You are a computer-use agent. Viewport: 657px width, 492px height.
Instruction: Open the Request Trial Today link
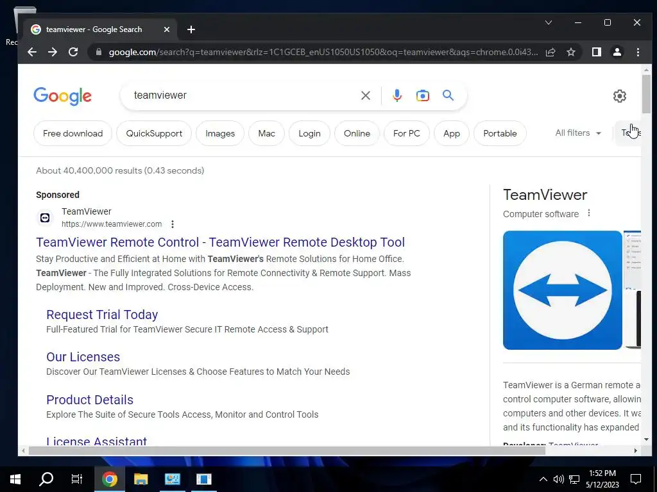pyautogui.click(x=102, y=315)
